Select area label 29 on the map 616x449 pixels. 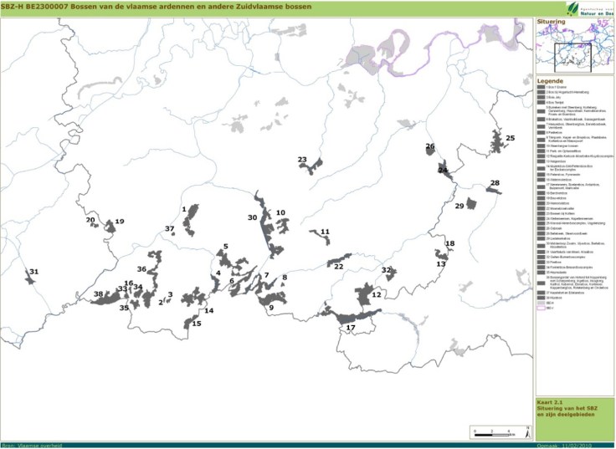click(x=459, y=206)
